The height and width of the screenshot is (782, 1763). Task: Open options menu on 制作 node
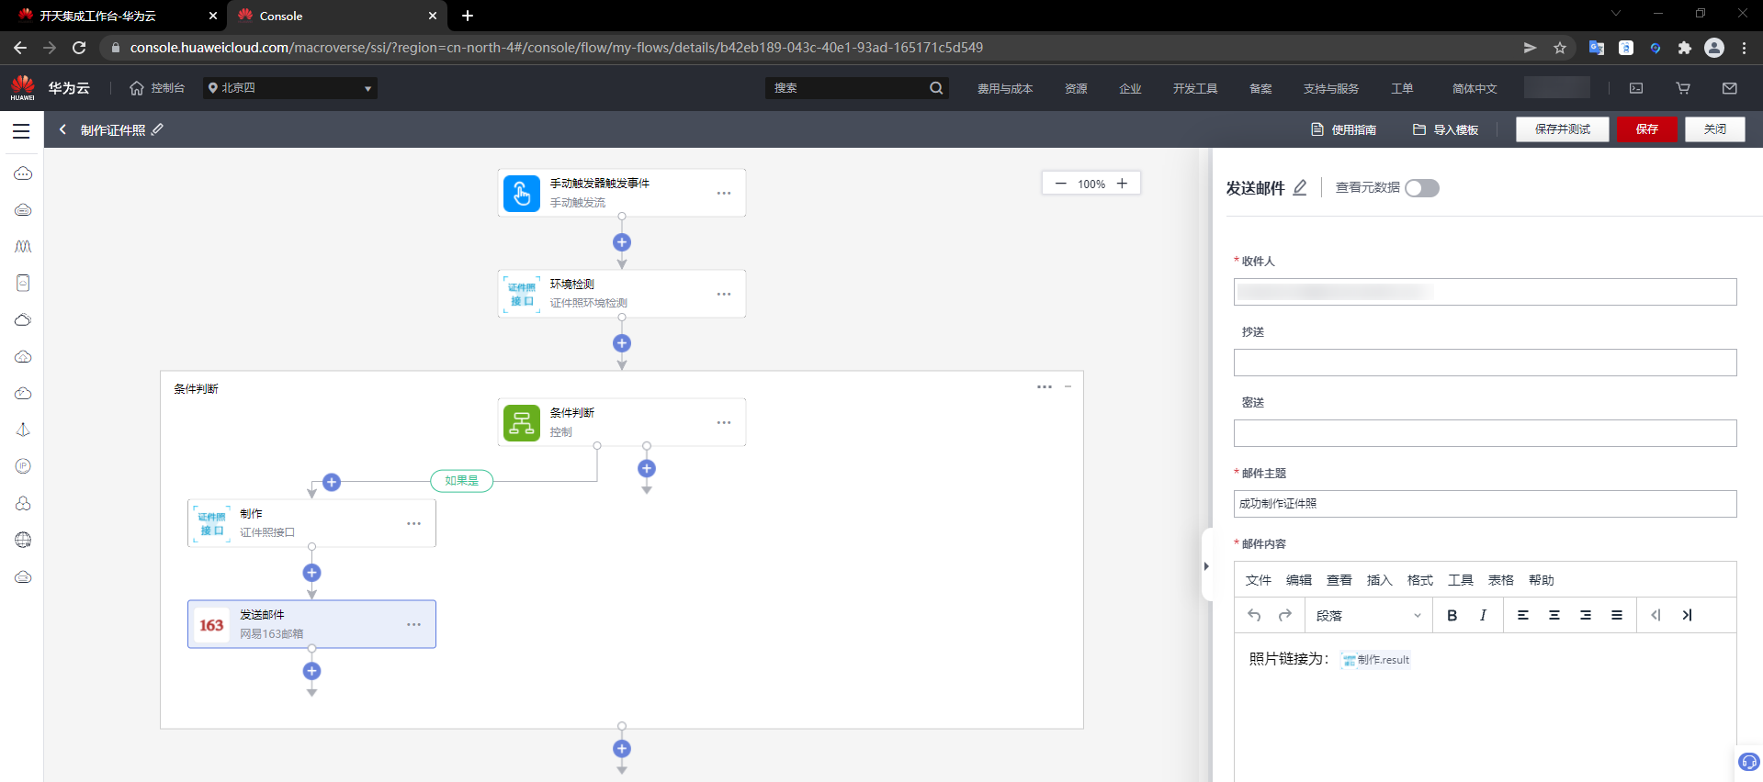(414, 523)
